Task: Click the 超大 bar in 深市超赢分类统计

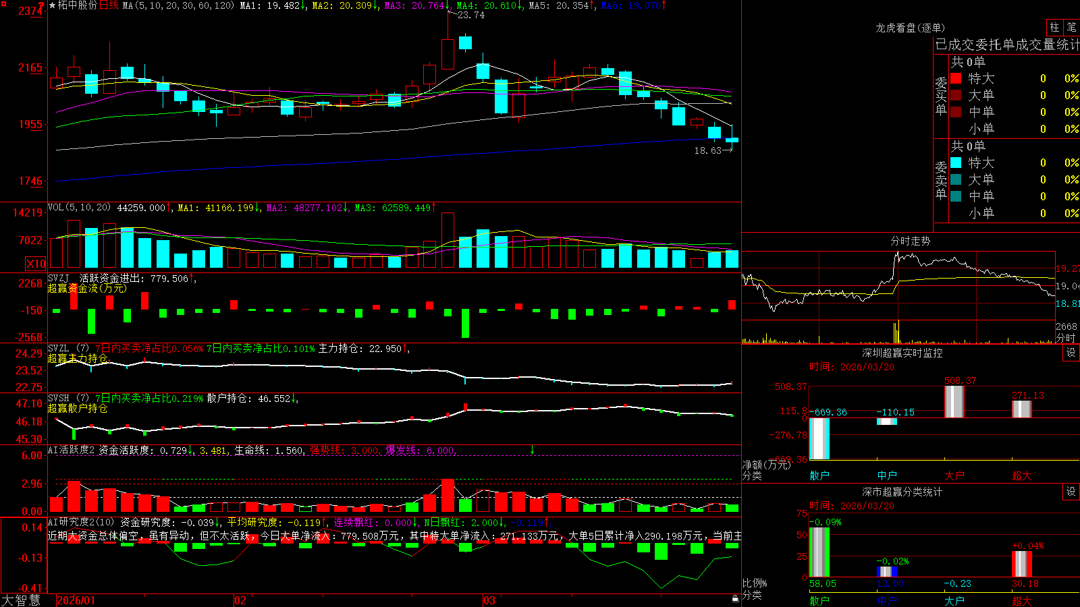Action: click(x=1022, y=564)
